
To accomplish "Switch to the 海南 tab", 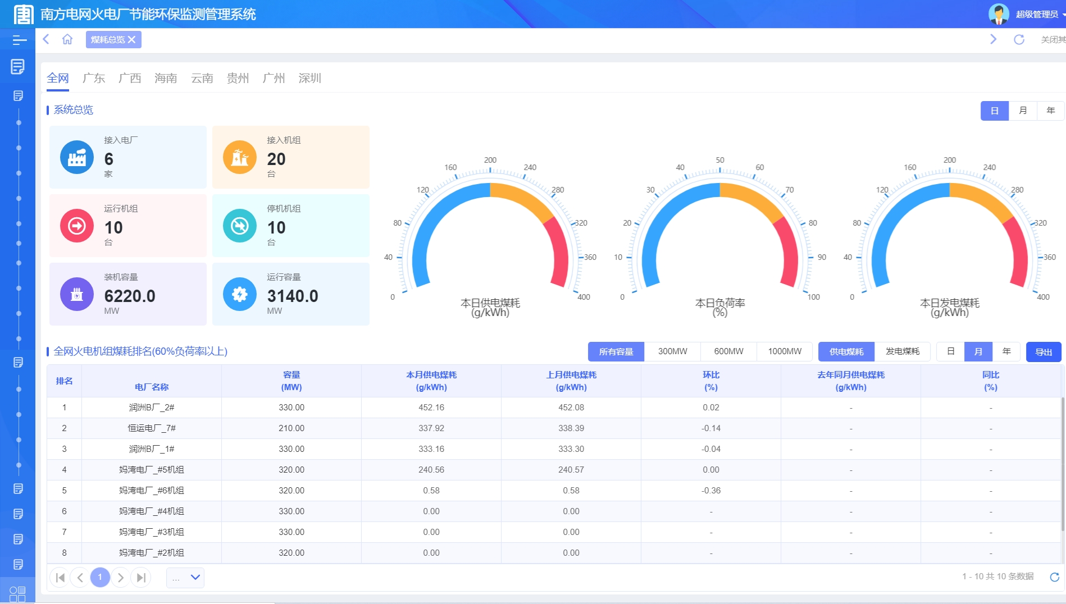I will (166, 78).
